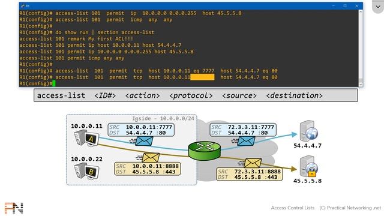
Task: Click the green terminal cursor
Action: [54, 83]
